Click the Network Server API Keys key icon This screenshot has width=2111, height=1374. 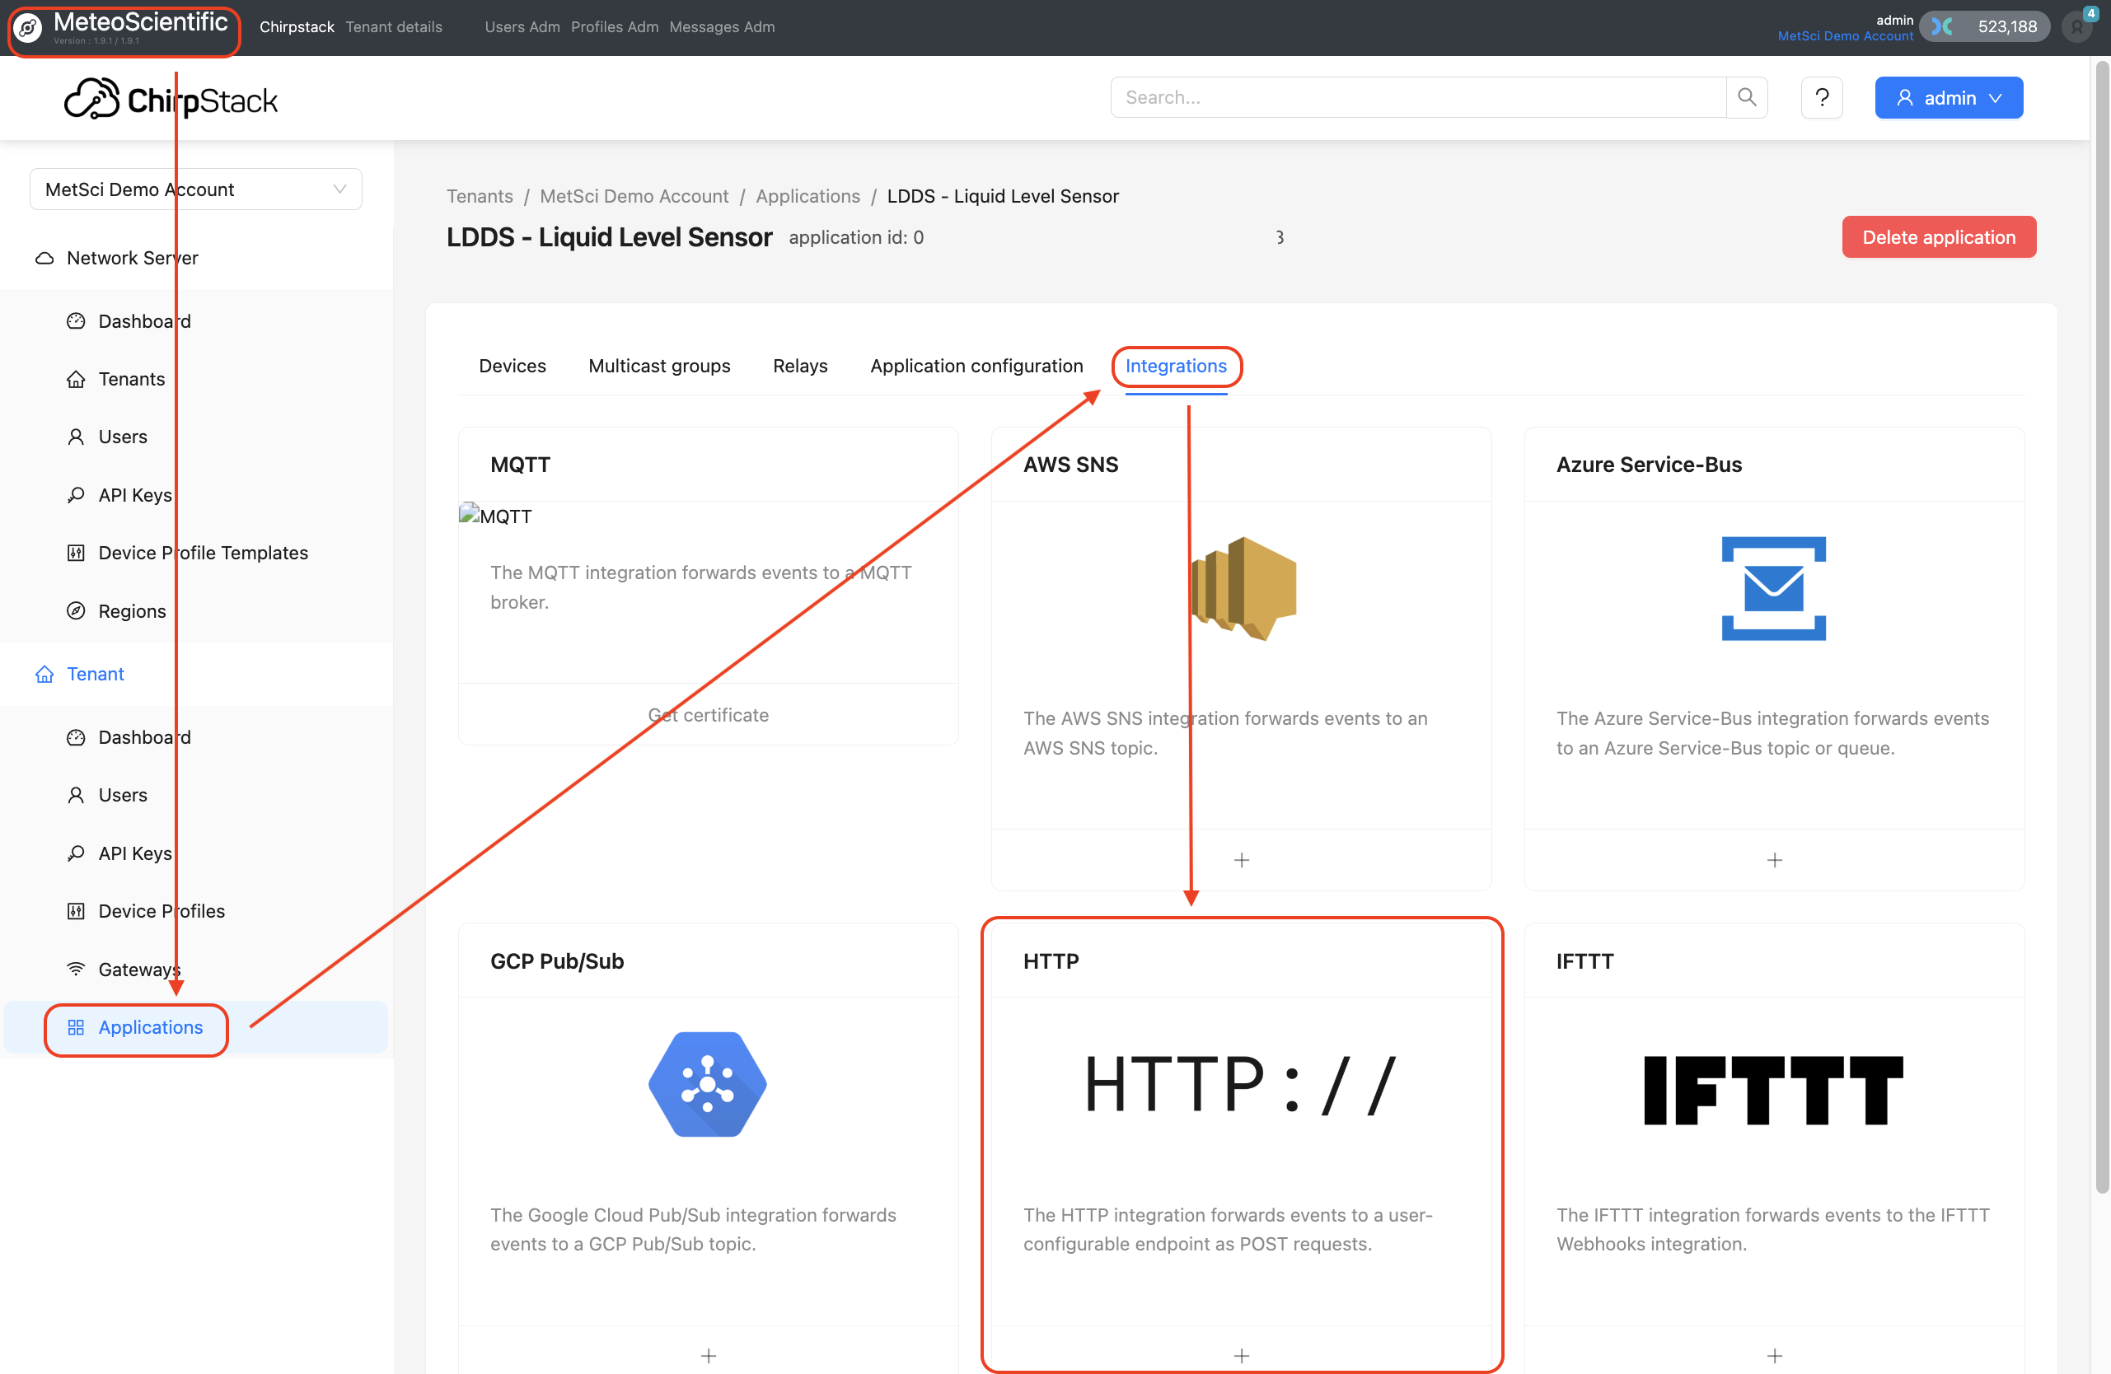[77, 494]
